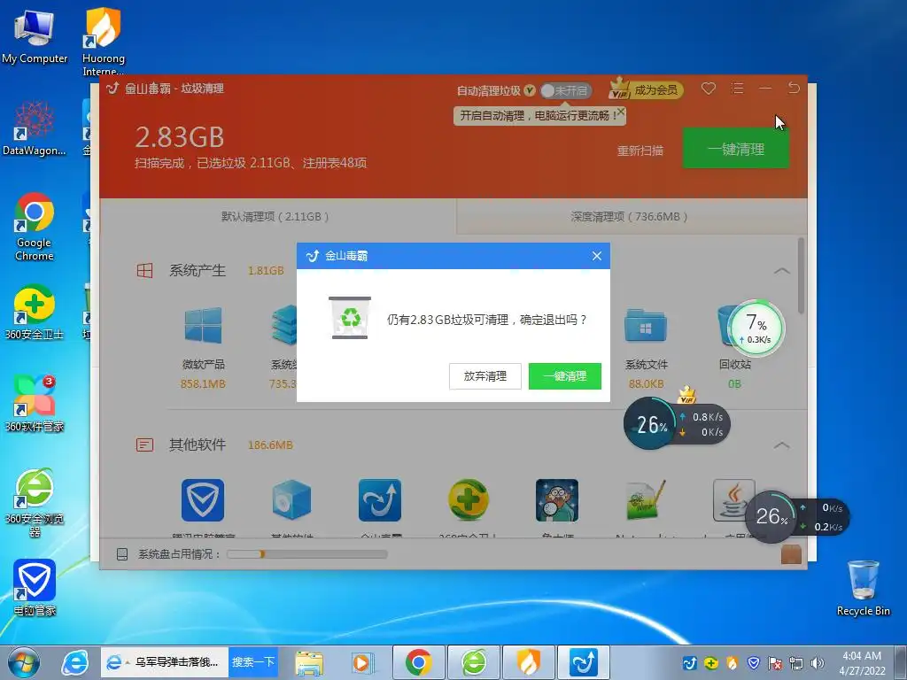Viewport: 907px width, 680px height.
Task: Select the blue cube 其他软件 item
Action: coord(291,500)
